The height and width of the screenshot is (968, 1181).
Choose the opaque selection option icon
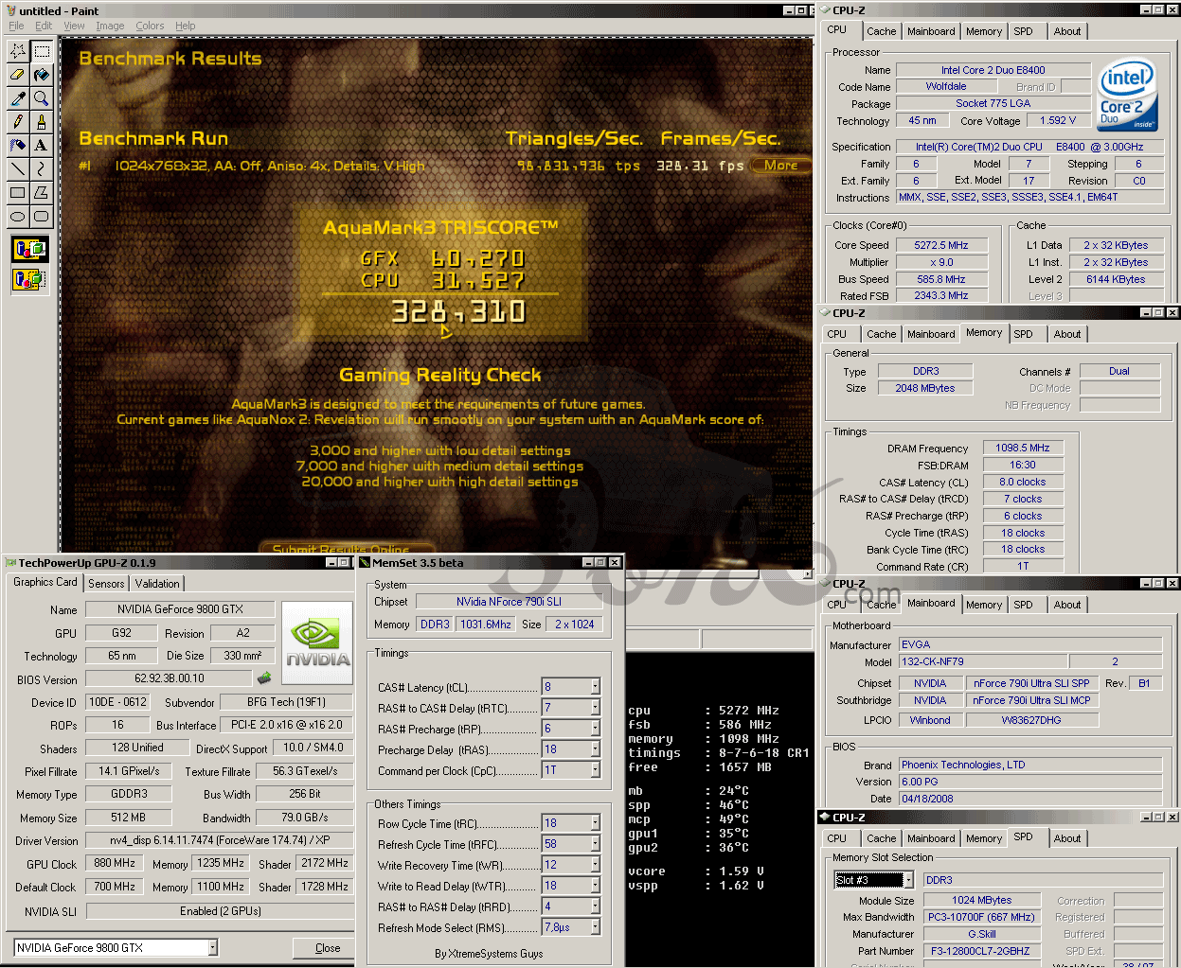point(30,250)
